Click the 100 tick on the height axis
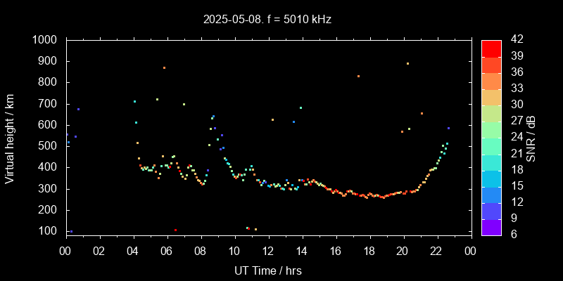Screen dimensions: 563x281 click(x=49, y=231)
